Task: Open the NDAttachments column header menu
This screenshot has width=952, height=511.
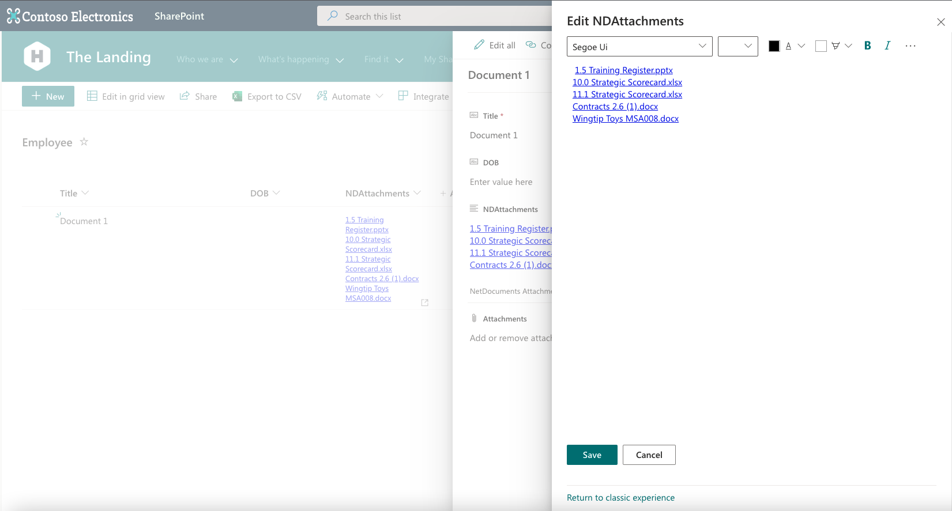Action: pyautogui.click(x=383, y=193)
